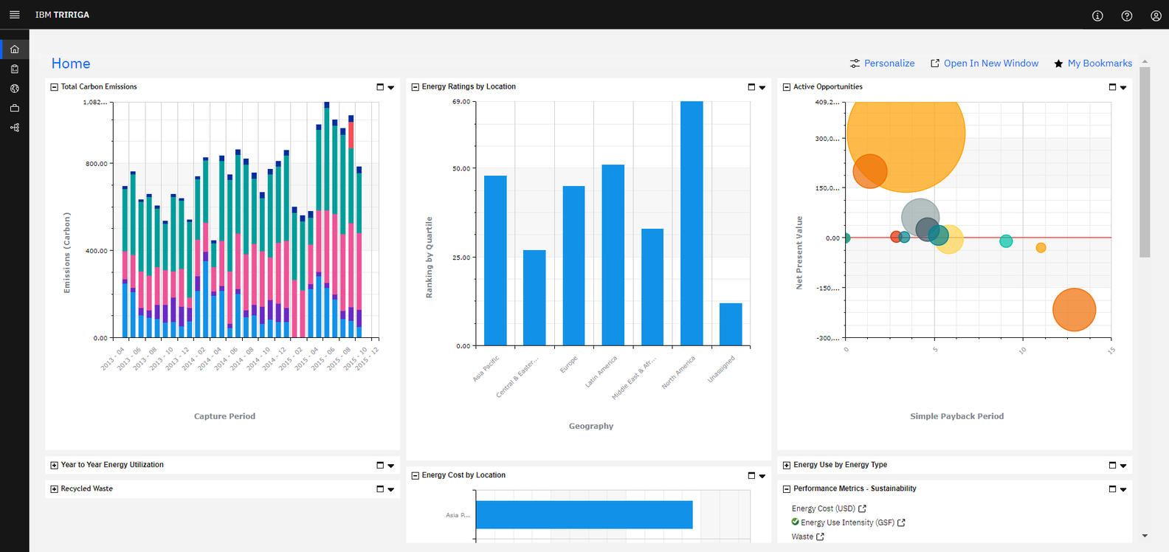Open the user profile icon
This screenshot has width=1169, height=552.
(1156, 15)
